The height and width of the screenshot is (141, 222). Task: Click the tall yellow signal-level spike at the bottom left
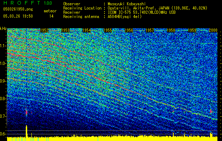coord(26,131)
